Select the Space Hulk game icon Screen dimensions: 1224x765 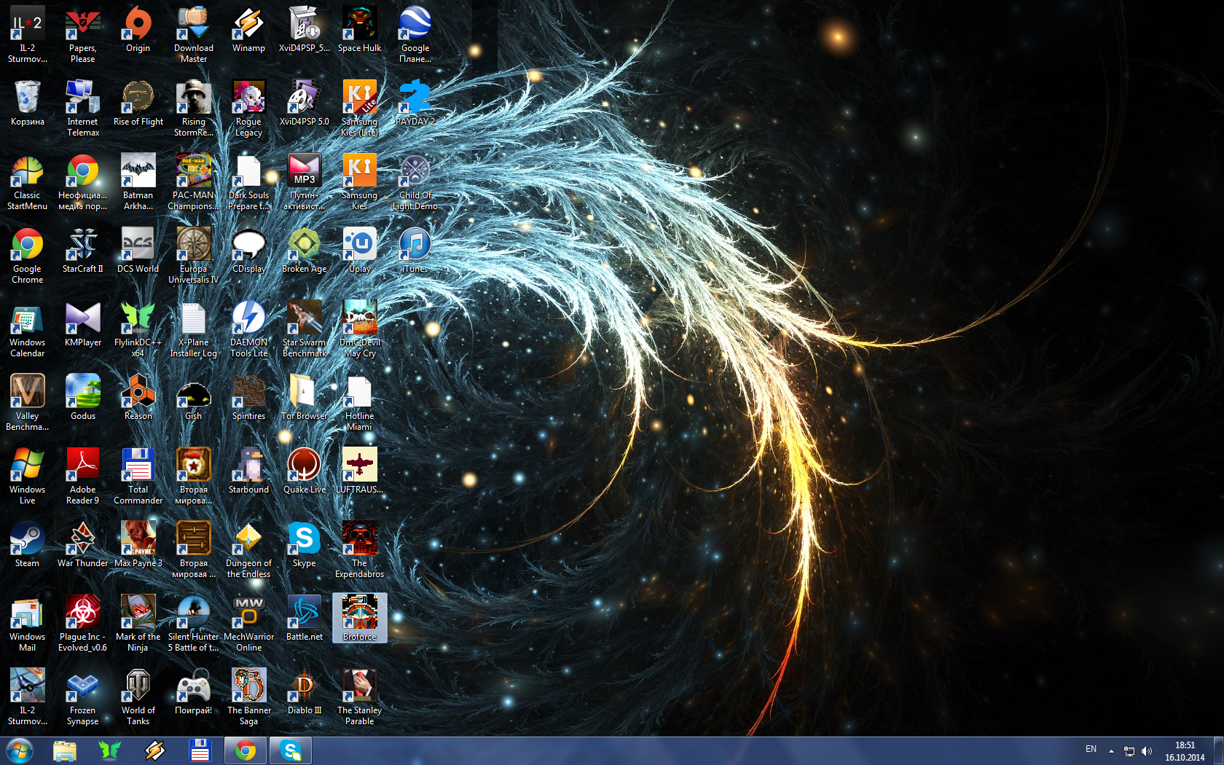pos(359,30)
